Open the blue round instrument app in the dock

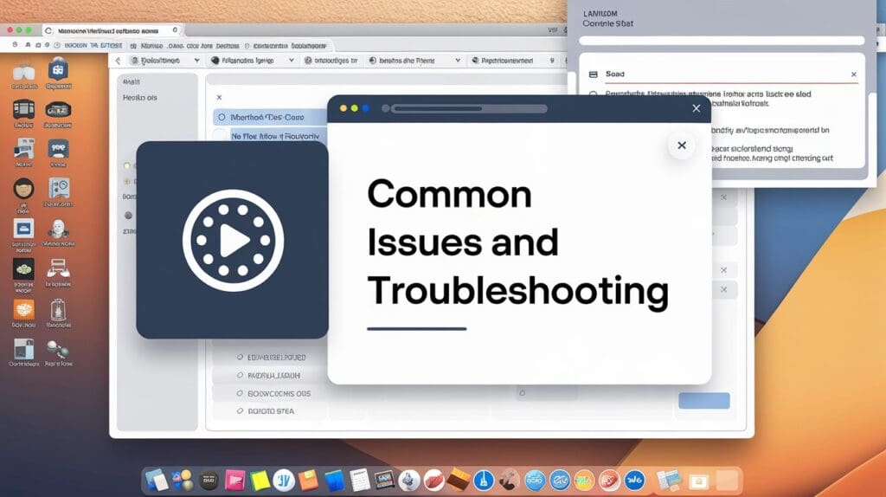pos(484,481)
